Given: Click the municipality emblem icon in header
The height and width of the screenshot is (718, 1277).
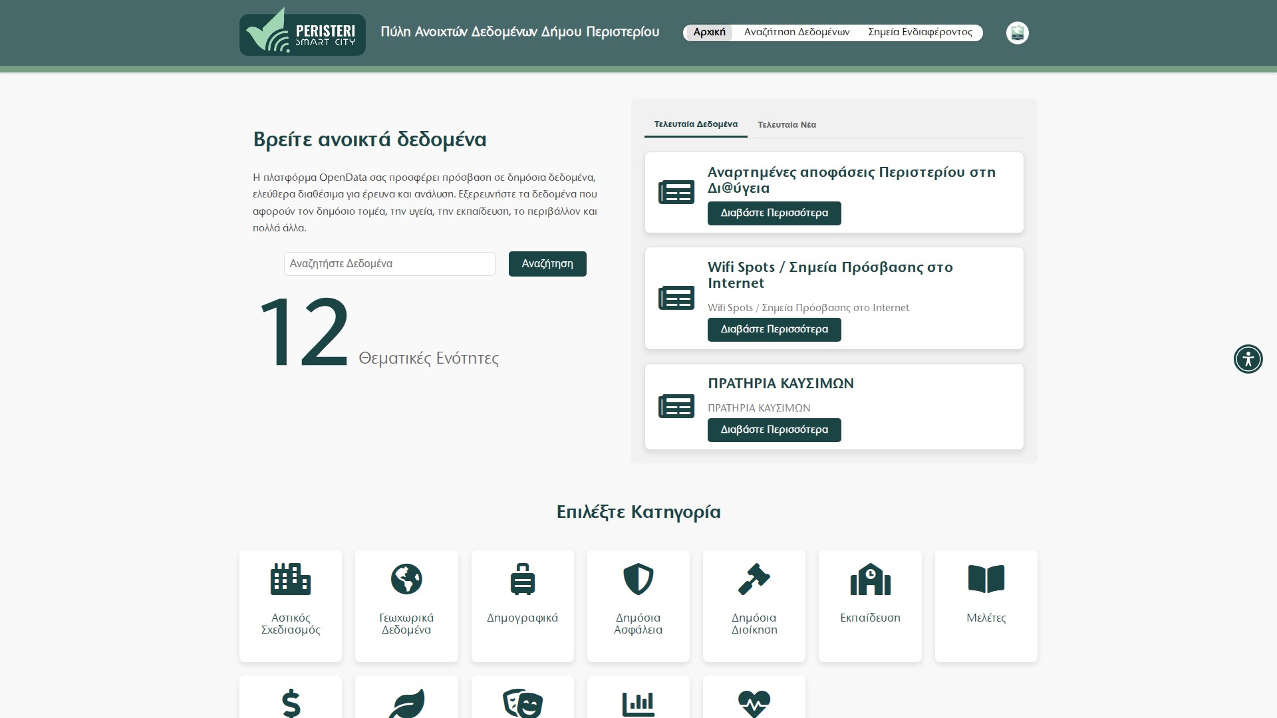Looking at the screenshot, I should pyautogui.click(x=1017, y=33).
